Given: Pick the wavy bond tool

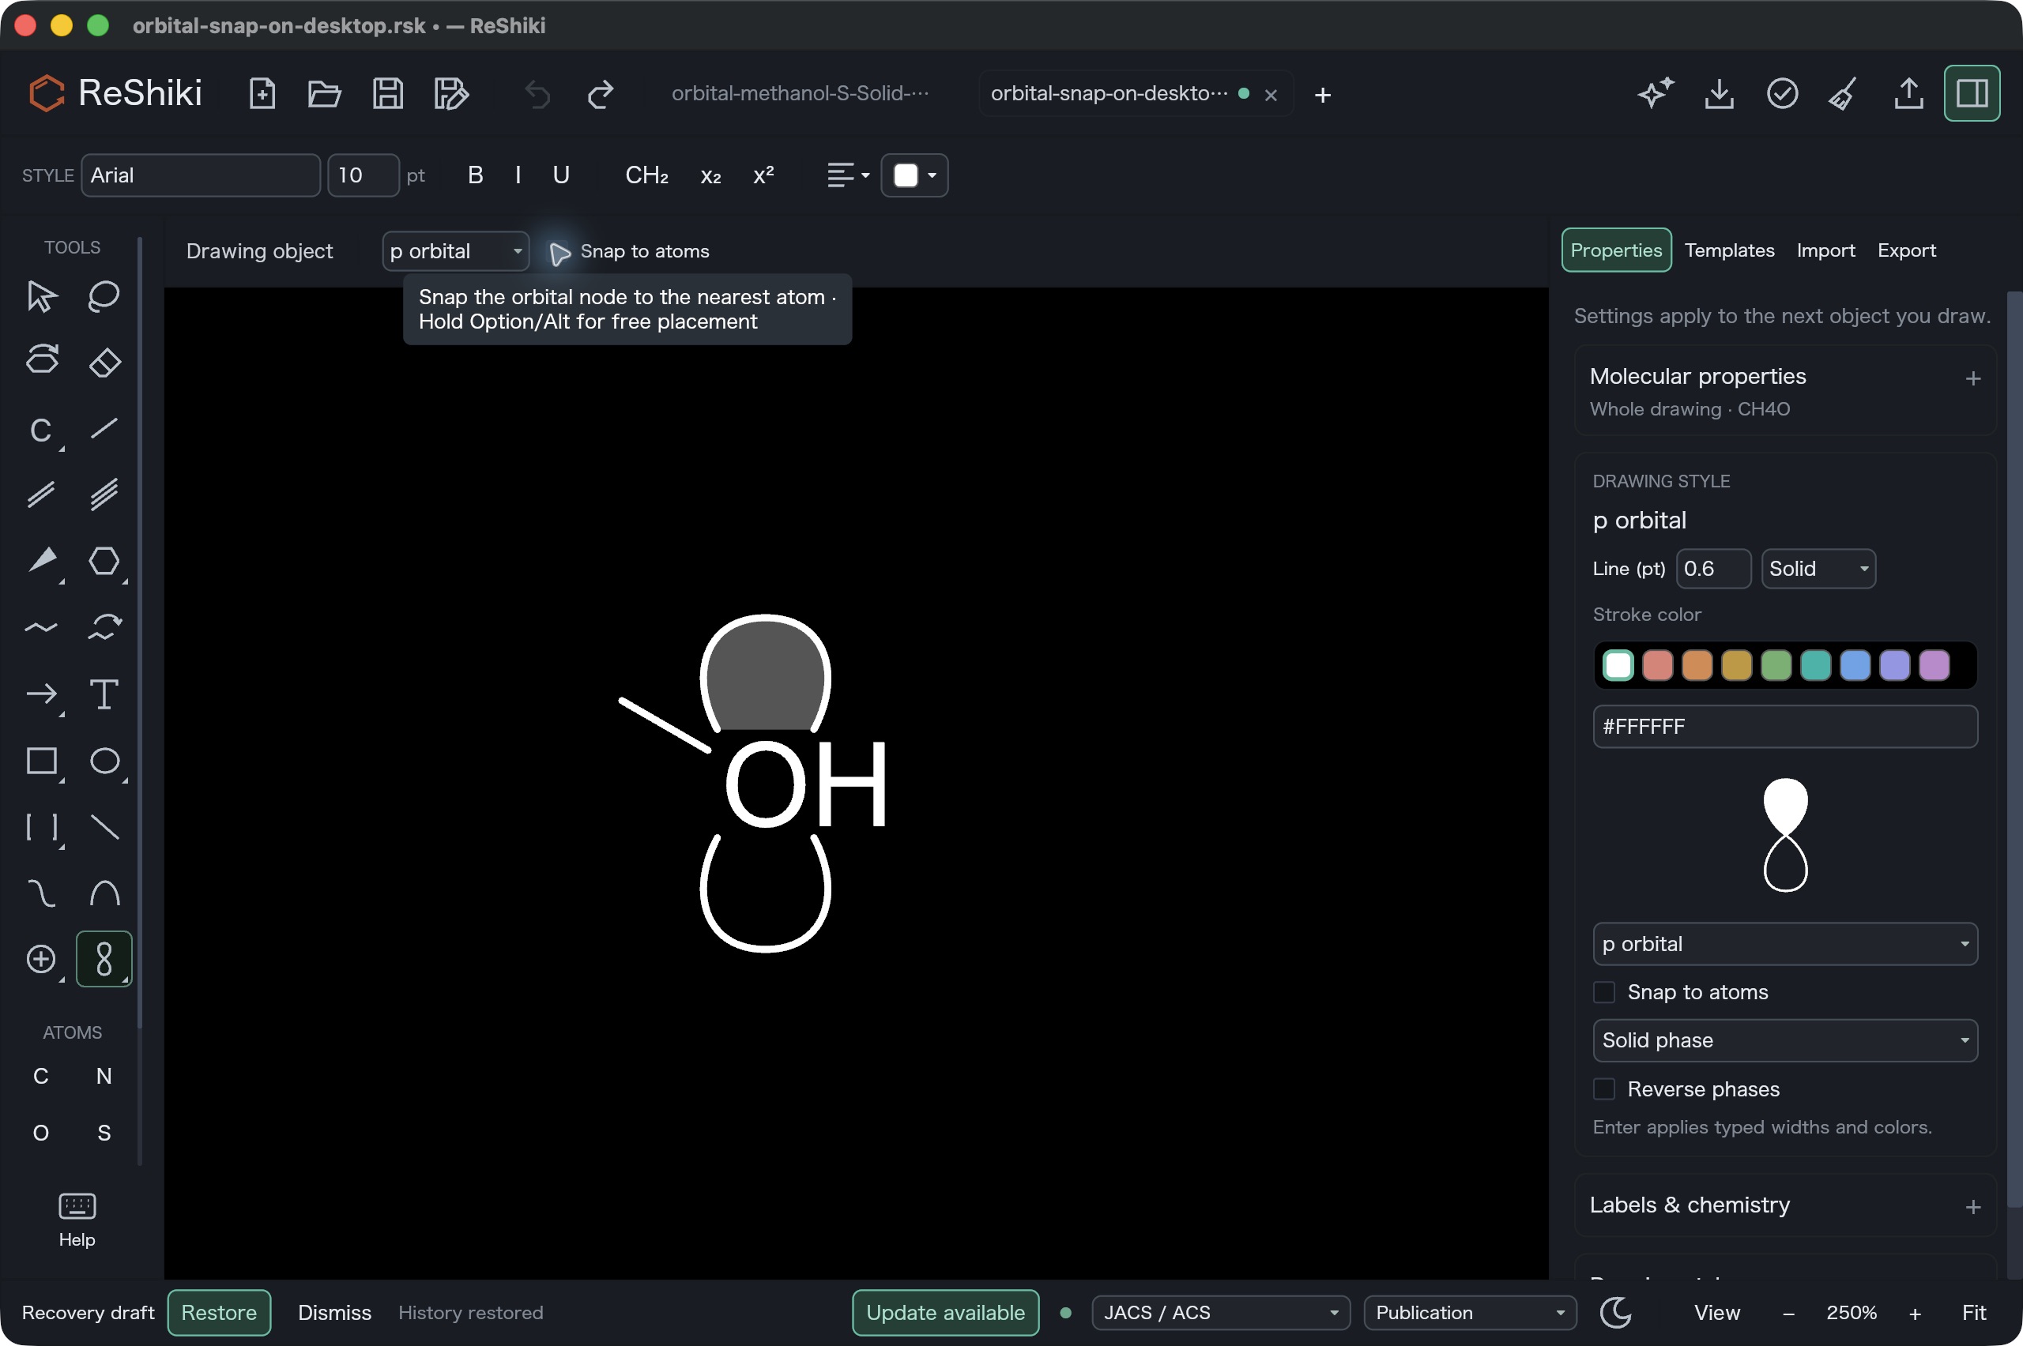Looking at the screenshot, I should pyautogui.click(x=41, y=627).
